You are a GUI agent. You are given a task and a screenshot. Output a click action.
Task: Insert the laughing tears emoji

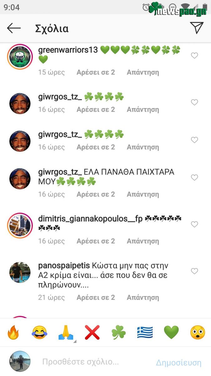click(39, 332)
